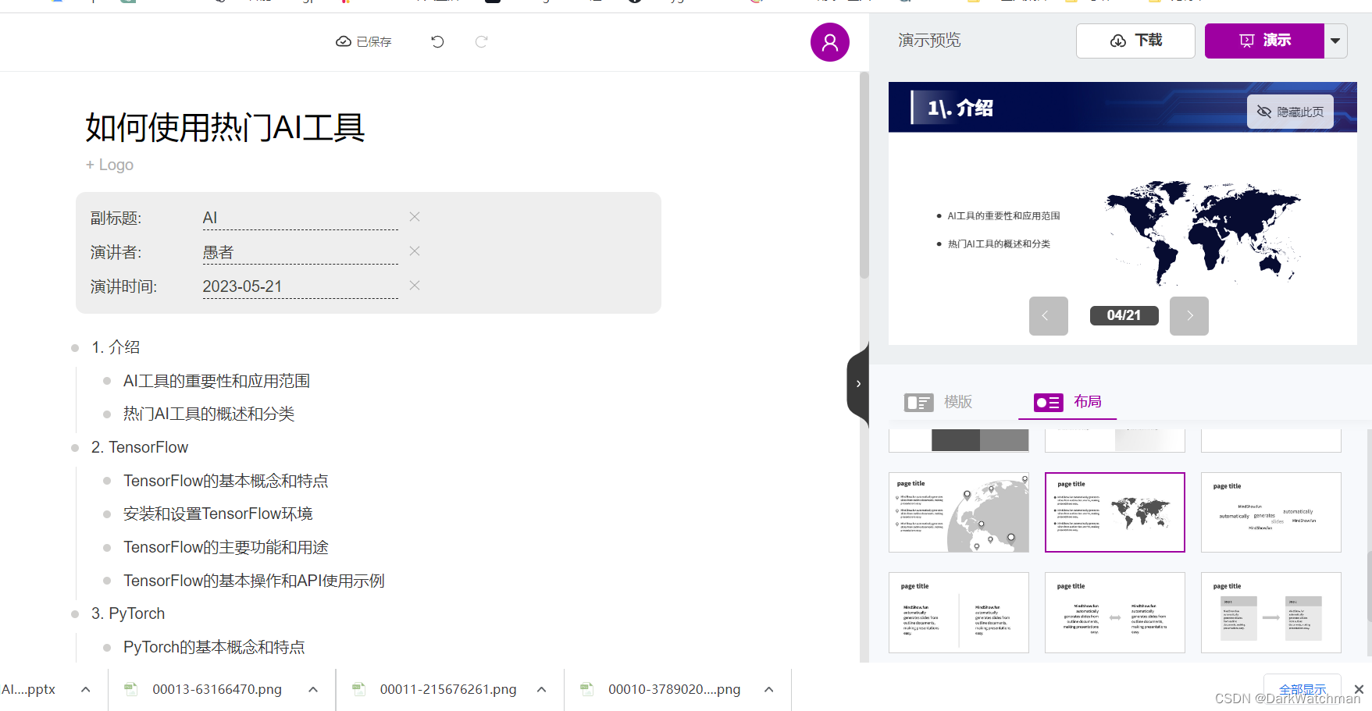
Task: Select outline item '2. TensorFlow'
Action: (x=140, y=447)
